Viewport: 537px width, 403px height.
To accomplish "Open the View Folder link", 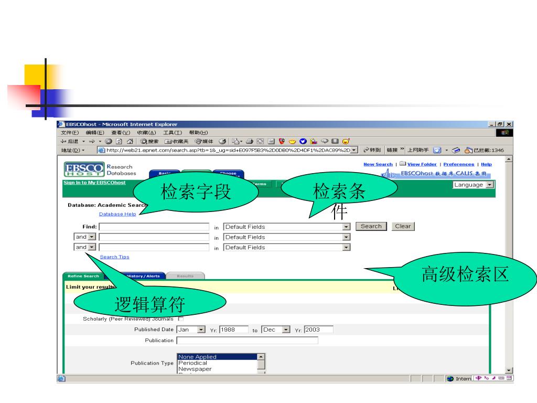I will tap(422, 164).
